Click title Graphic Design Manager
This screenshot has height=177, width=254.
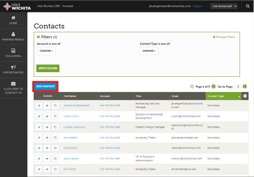click(x=150, y=127)
